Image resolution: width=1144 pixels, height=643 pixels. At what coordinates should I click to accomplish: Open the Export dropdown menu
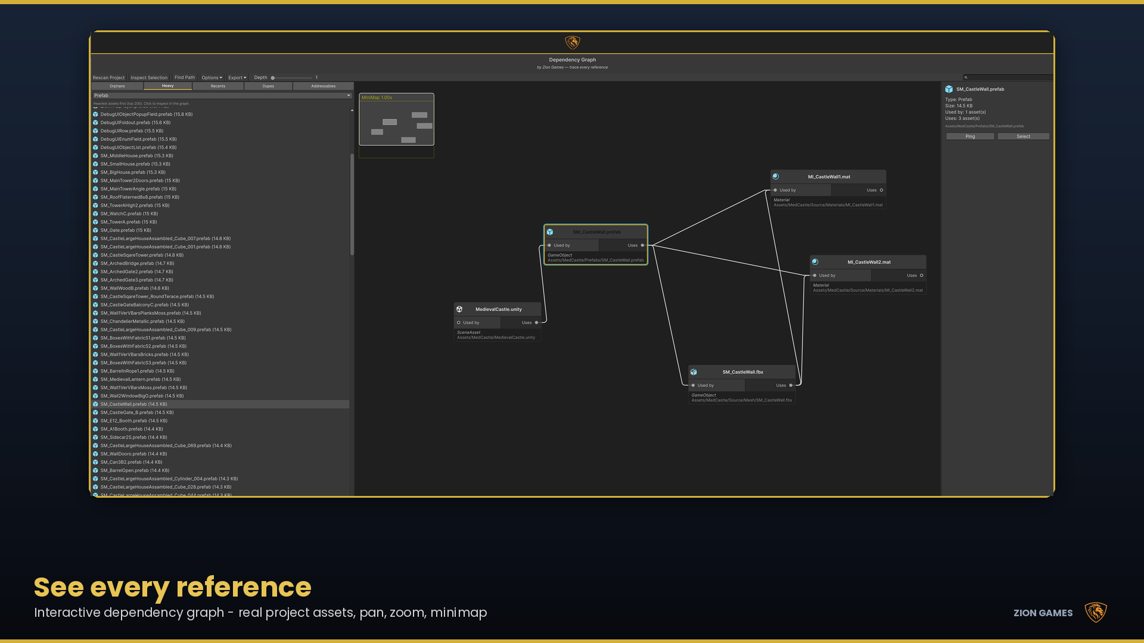[237, 77]
